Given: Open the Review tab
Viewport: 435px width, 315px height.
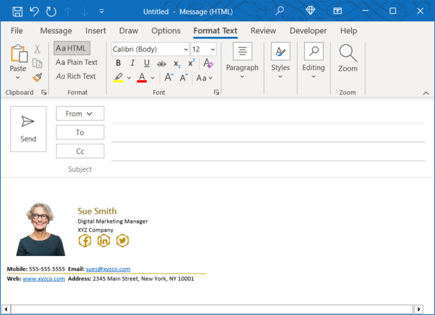Looking at the screenshot, I should tap(263, 31).
